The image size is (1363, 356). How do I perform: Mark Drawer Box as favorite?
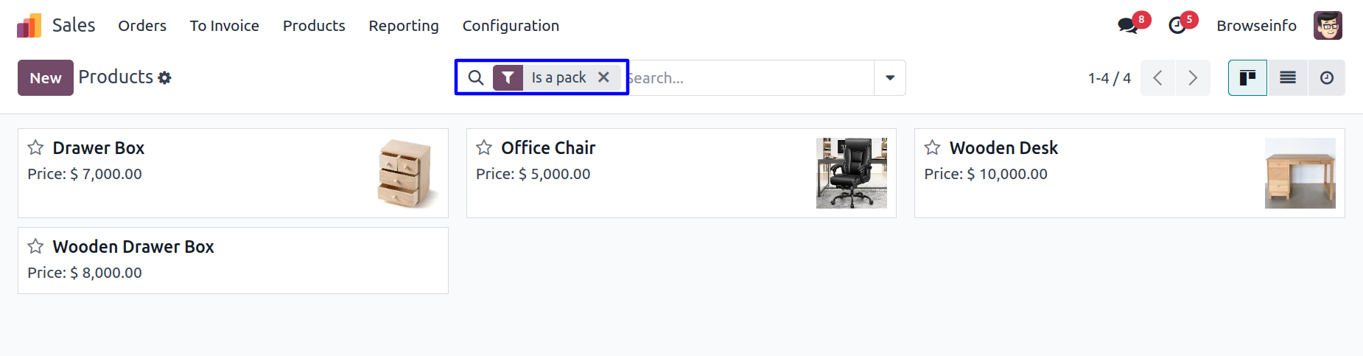click(x=35, y=148)
